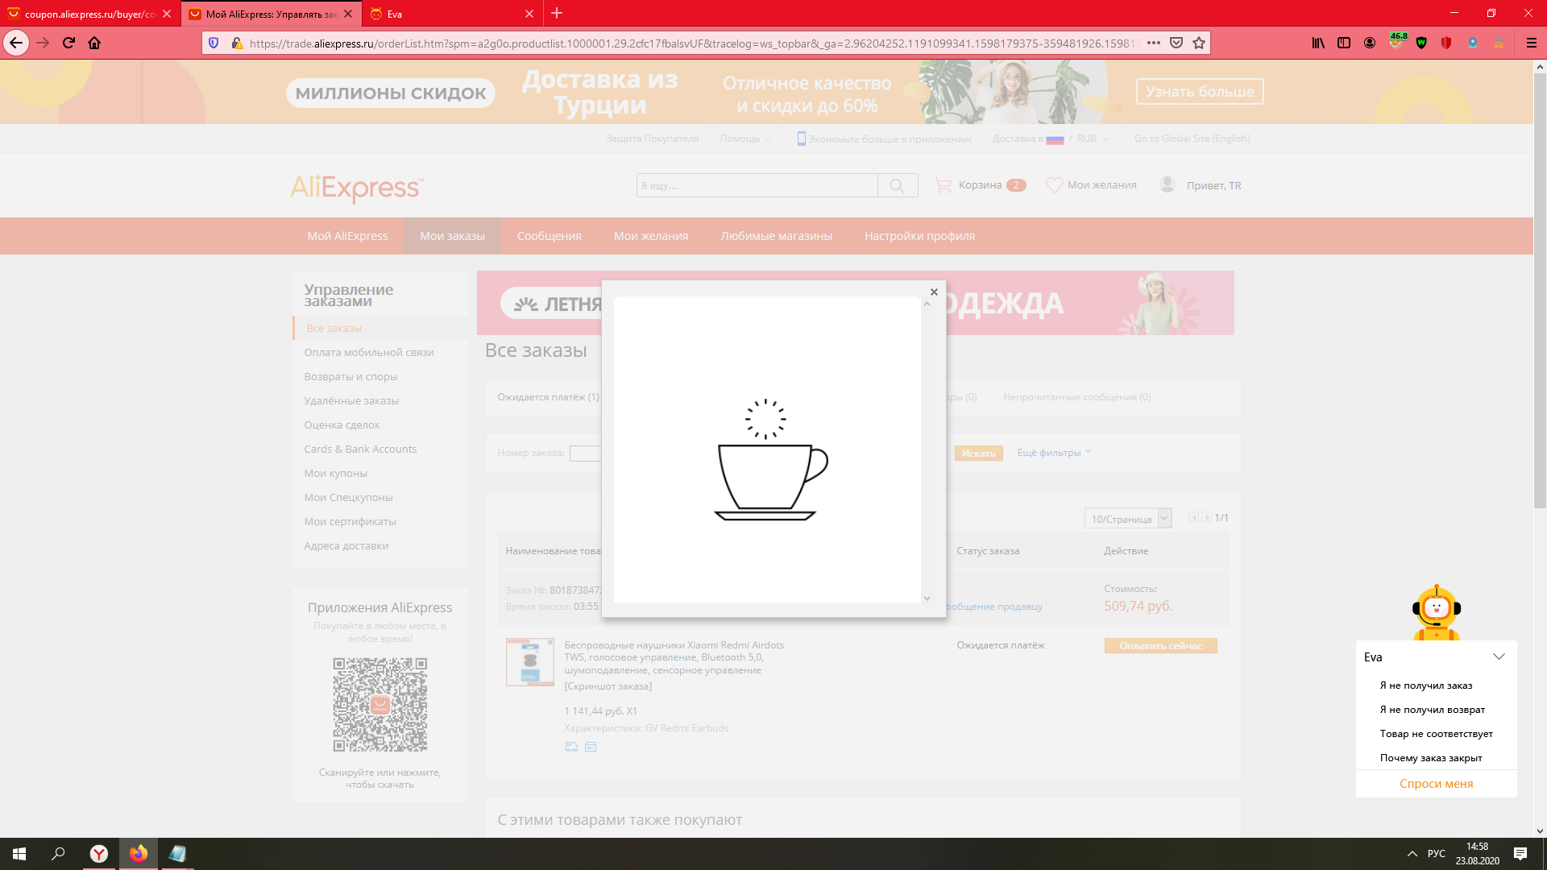
Task: Click Спроси меня in Eva panel
Action: point(1436,784)
